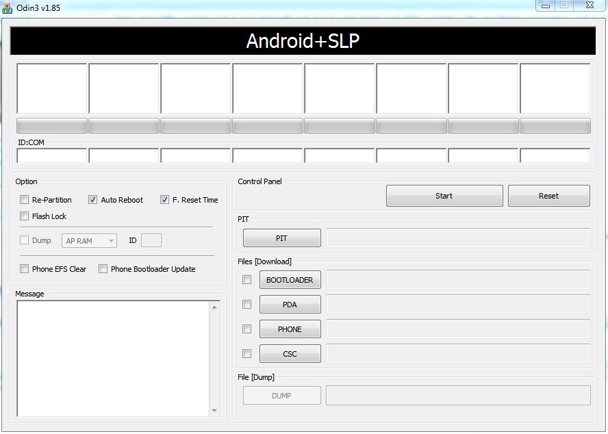Screen dimensions: 608x434
Task: Uncheck the Auto Reboot option
Action: pos(92,200)
